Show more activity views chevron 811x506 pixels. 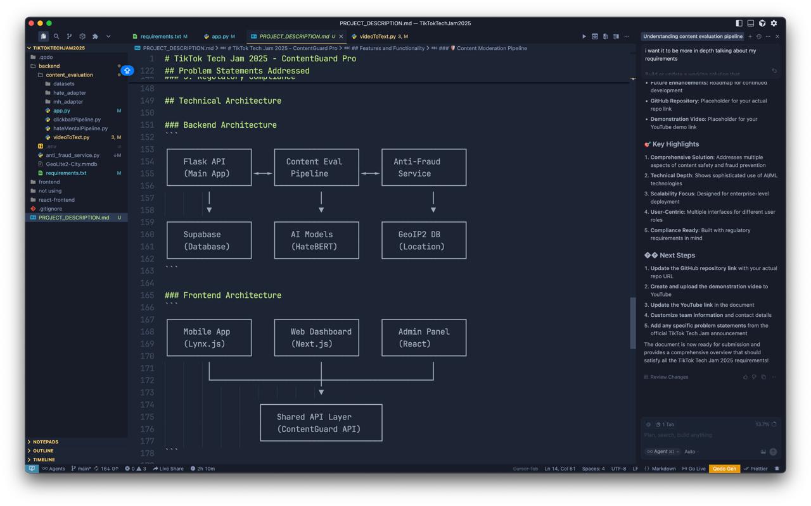point(108,37)
